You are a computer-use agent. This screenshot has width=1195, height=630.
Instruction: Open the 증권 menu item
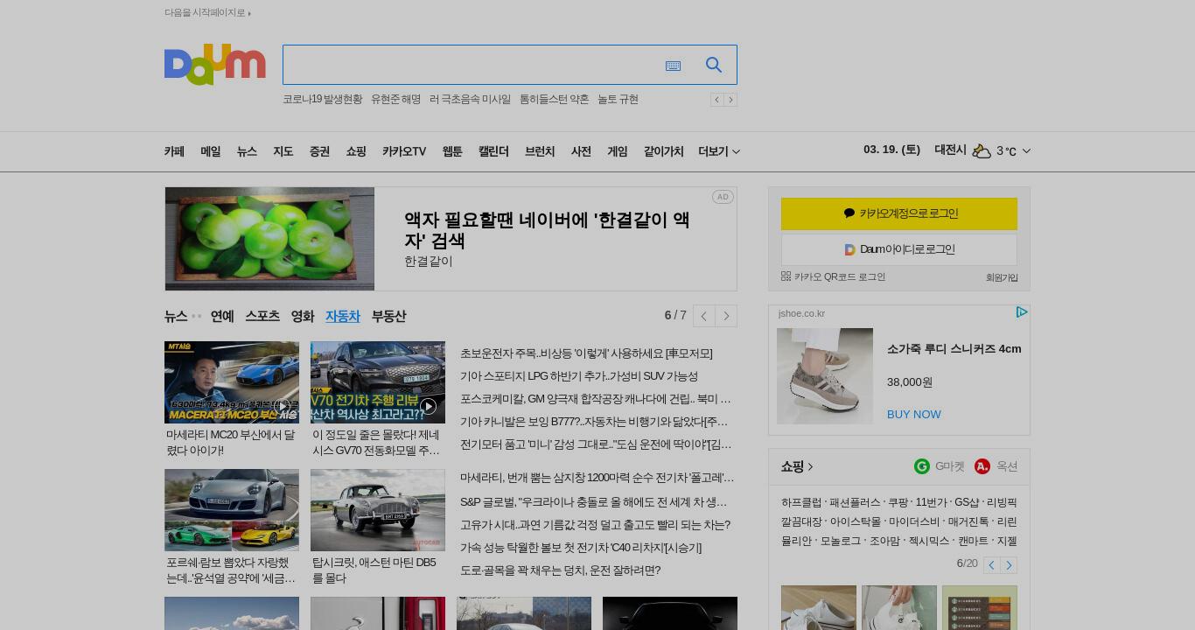click(x=319, y=151)
